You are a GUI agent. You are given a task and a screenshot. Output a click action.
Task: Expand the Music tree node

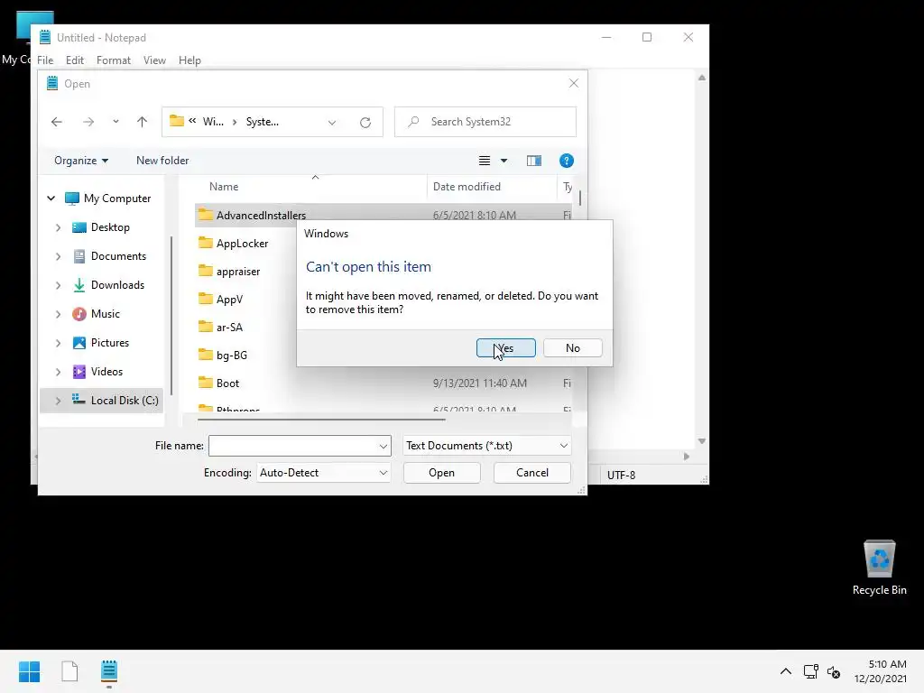click(58, 314)
